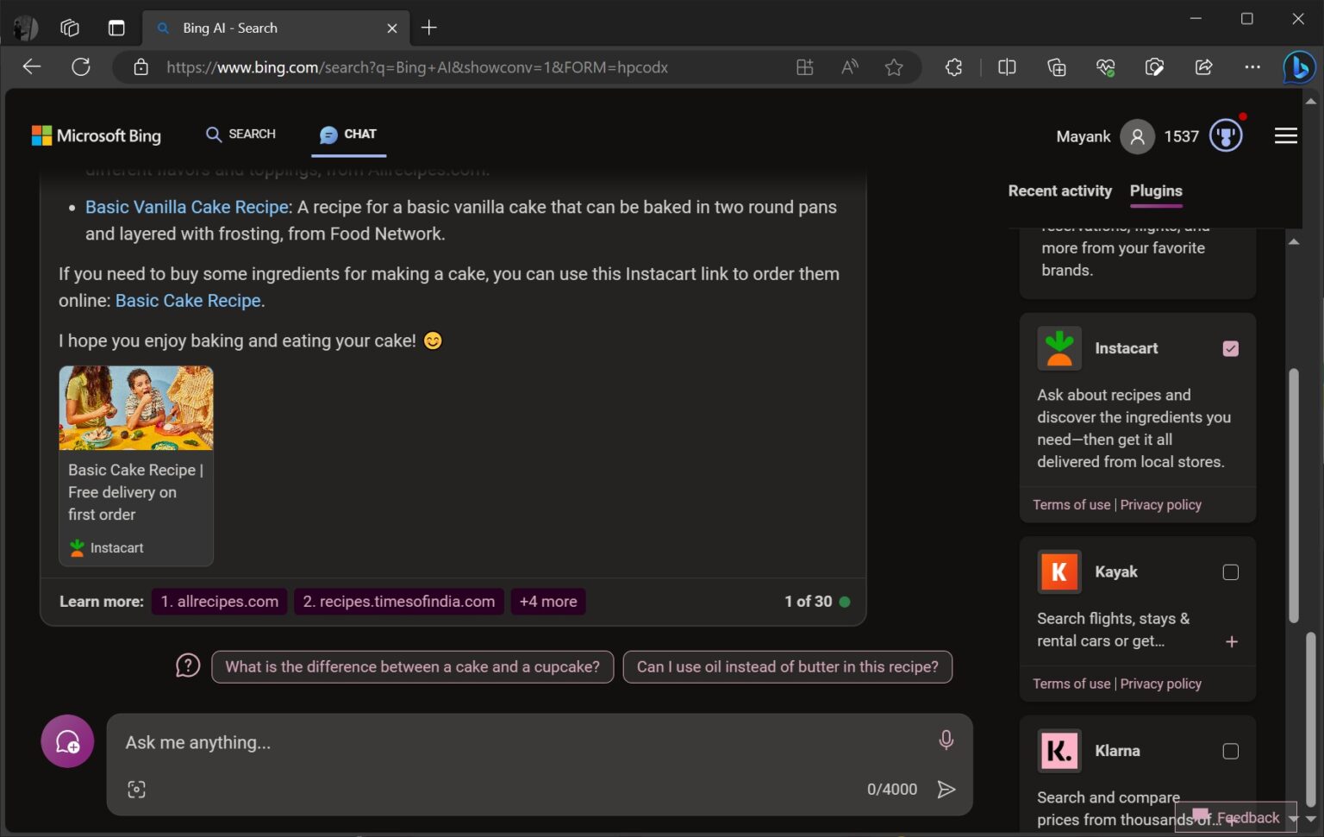Image resolution: width=1324 pixels, height=837 pixels.
Task: Start a new topic via the chat bubble icon
Action: tap(67, 740)
